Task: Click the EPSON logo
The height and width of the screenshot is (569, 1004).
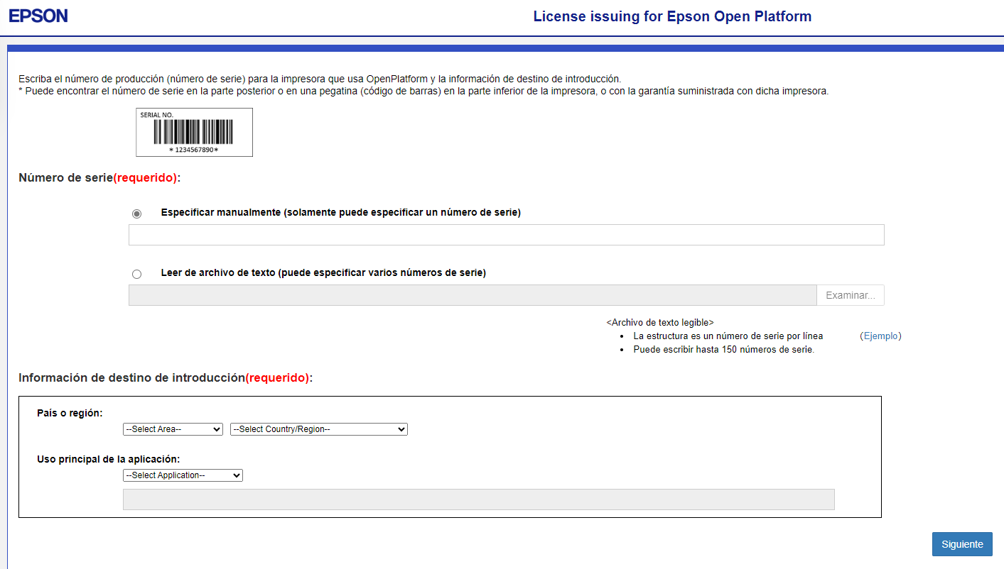Action: pyautogui.click(x=38, y=15)
